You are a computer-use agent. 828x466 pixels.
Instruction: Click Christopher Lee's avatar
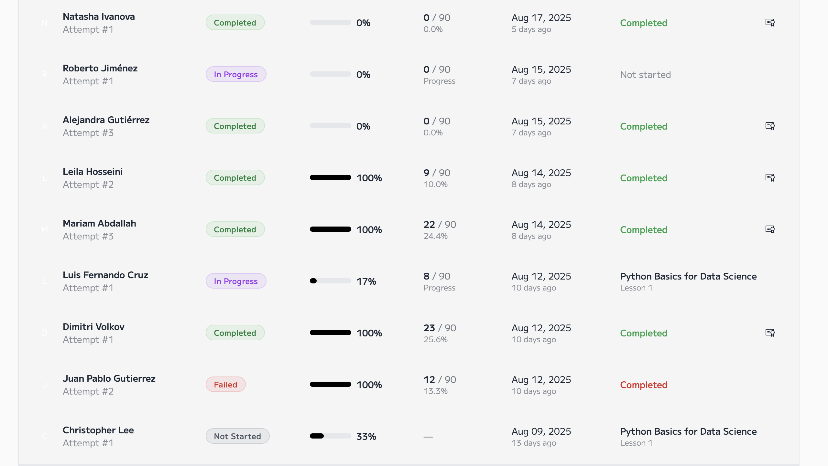click(x=45, y=436)
